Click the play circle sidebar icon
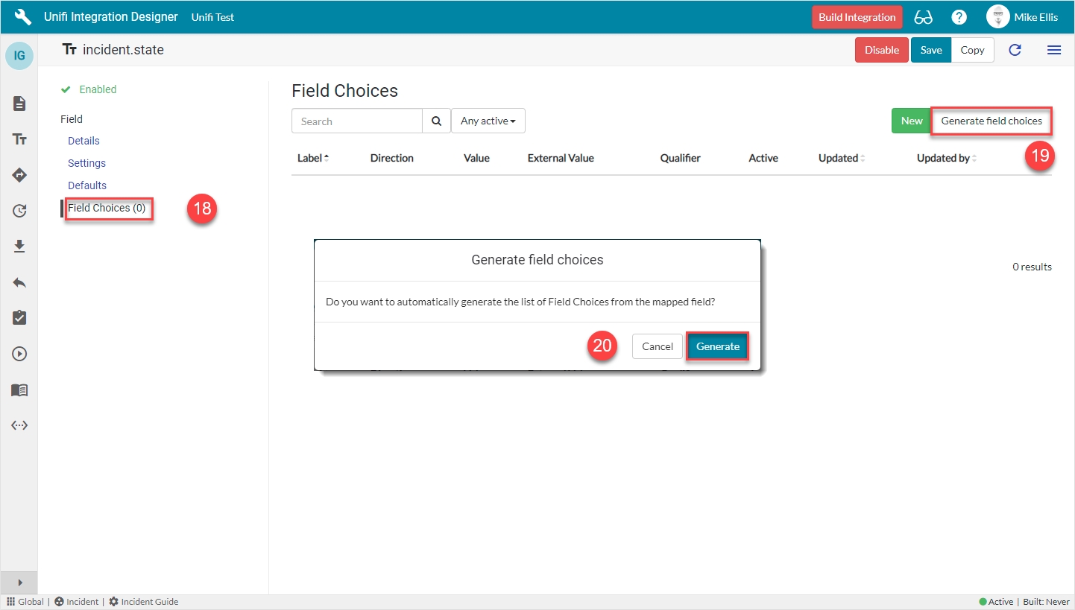This screenshot has height=610, width=1075. pos(19,354)
